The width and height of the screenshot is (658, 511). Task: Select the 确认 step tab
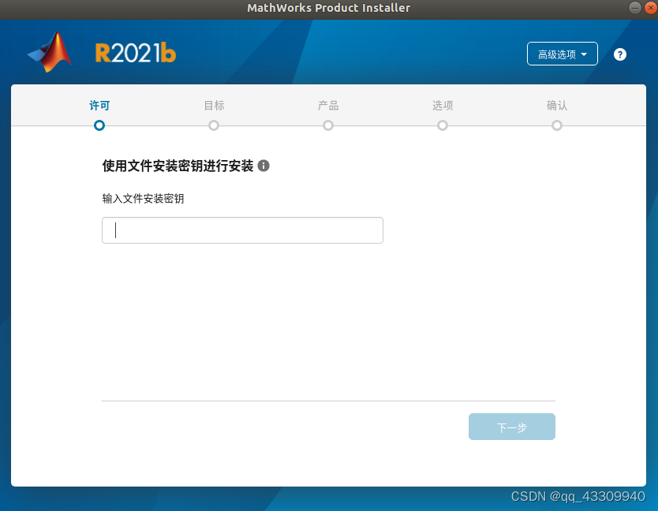557,106
